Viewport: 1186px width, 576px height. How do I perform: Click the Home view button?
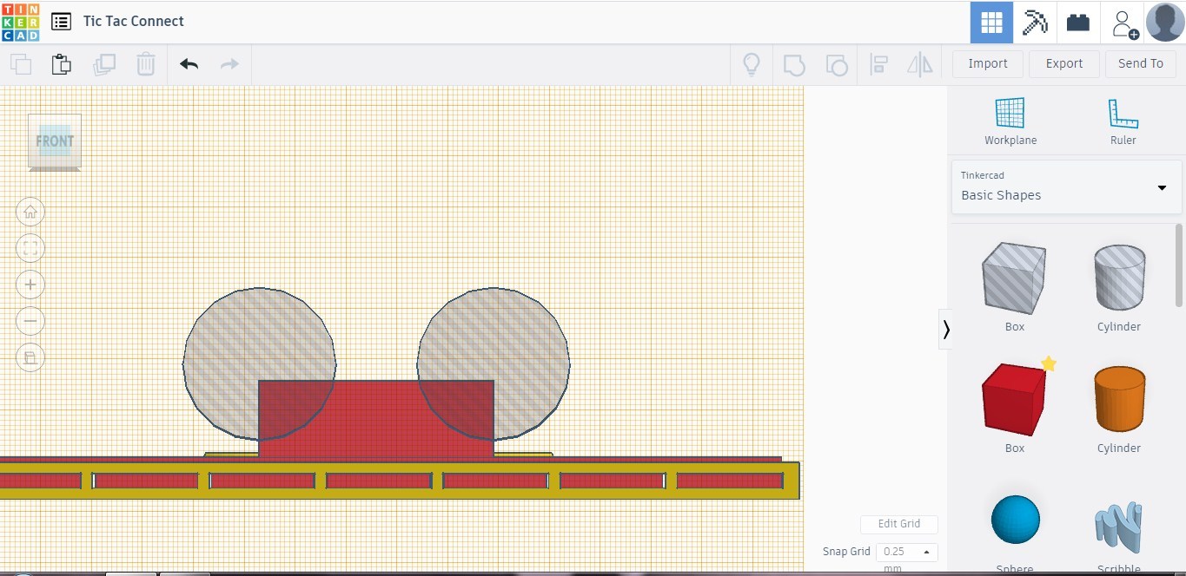(30, 212)
